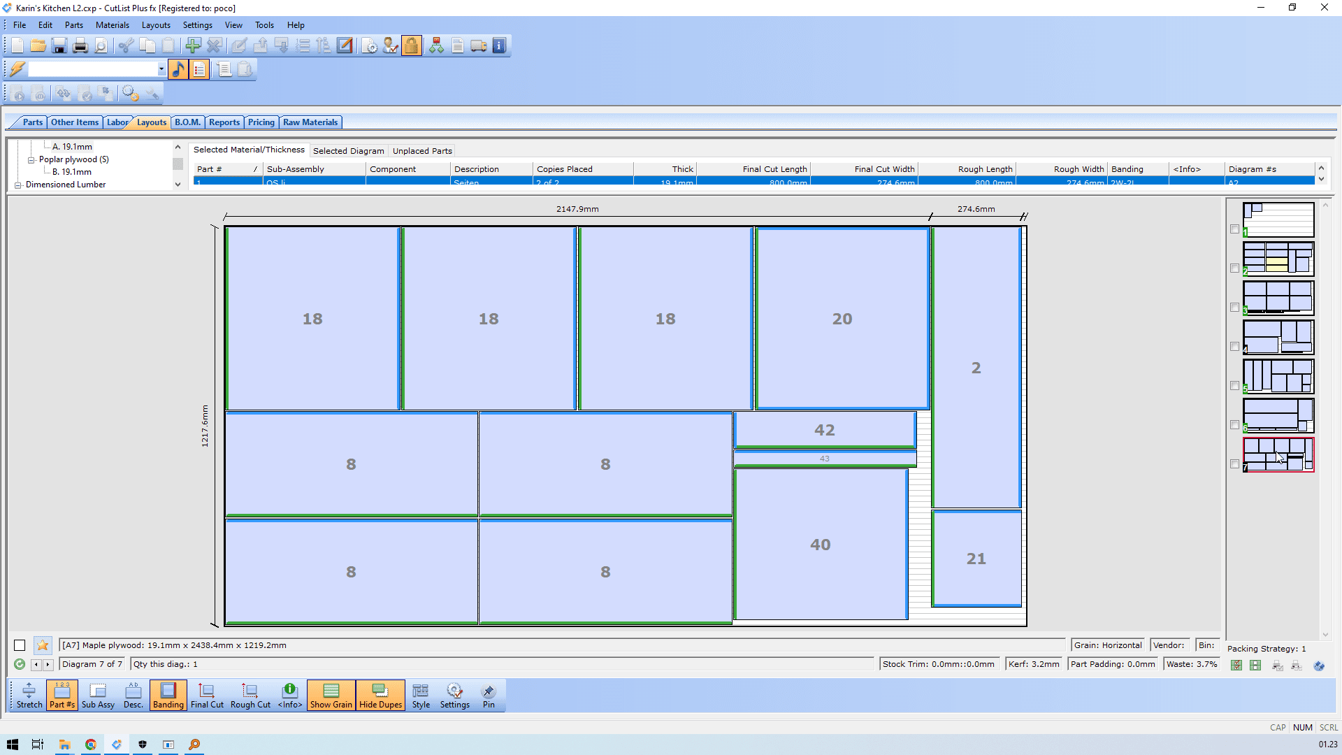This screenshot has width=1342, height=755.
Task: Click the blue music note icon
Action: pos(178,69)
